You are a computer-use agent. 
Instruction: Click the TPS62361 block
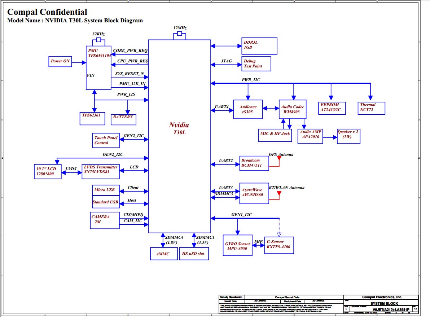point(92,119)
